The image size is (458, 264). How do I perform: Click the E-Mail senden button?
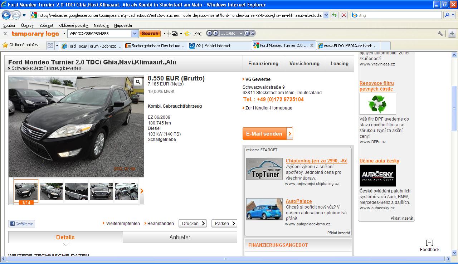pyautogui.click(x=267, y=134)
